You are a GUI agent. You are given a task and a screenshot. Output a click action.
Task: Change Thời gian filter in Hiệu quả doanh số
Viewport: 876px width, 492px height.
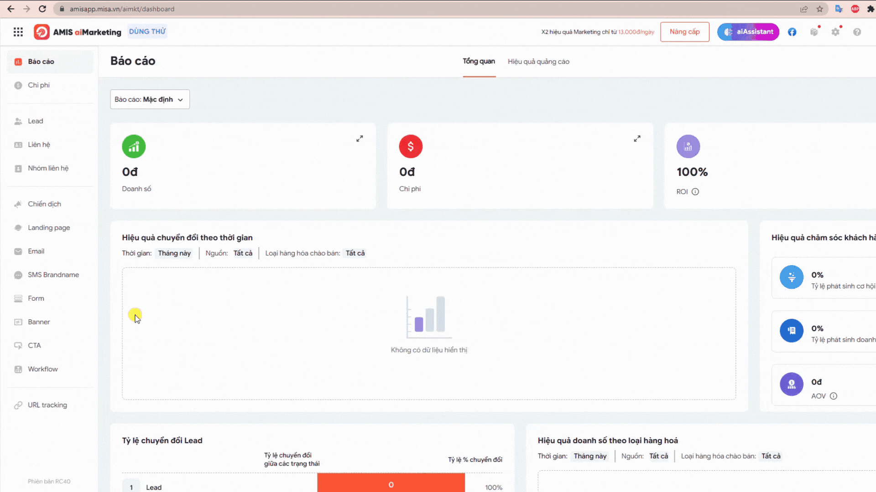pos(590,456)
